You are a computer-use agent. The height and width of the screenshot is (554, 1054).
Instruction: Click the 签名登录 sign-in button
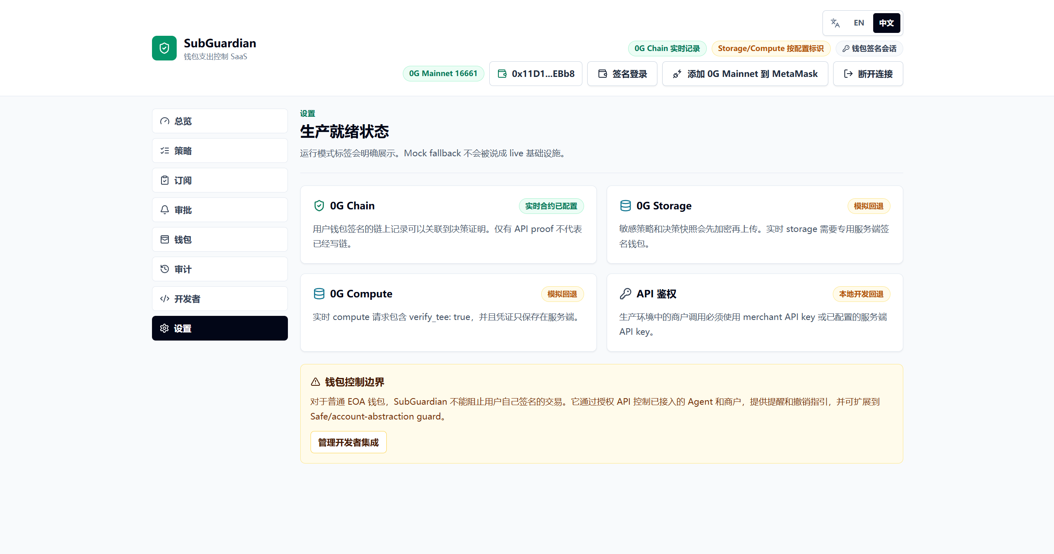pyautogui.click(x=622, y=74)
